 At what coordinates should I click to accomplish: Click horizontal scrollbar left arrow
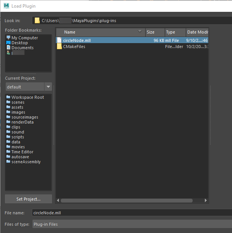[58, 200]
